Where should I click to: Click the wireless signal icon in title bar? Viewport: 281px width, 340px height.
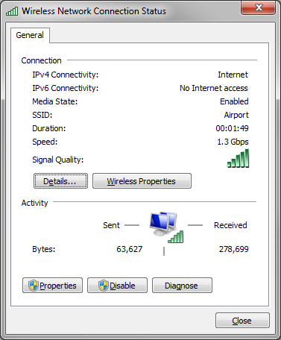(x=12, y=11)
